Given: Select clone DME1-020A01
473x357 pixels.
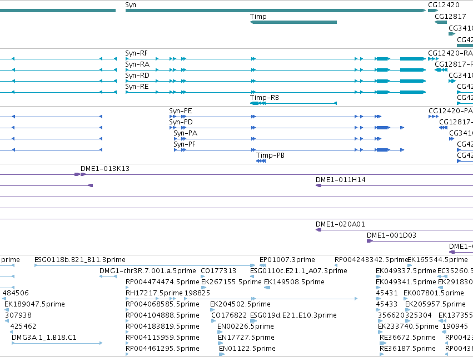Looking at the screenshot, I should 340,224.
